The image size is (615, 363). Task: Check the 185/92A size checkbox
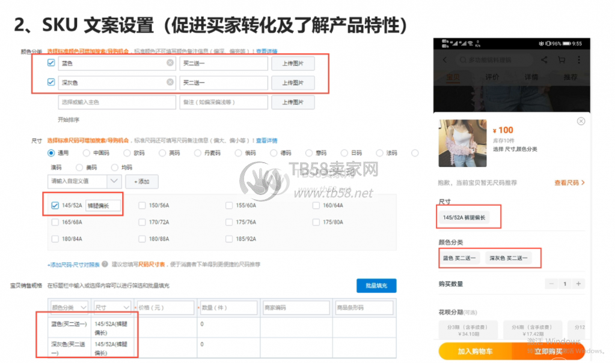click(229, 239)
